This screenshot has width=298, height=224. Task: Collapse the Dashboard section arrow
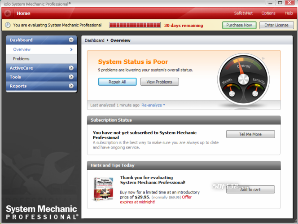pos(71,40)
